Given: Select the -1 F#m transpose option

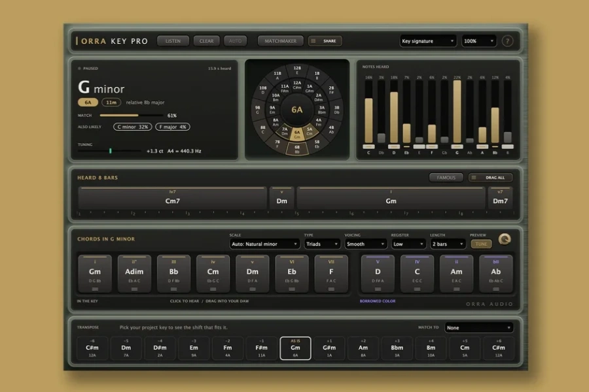Looking at the screenshot, I should (x=261, y=348).
